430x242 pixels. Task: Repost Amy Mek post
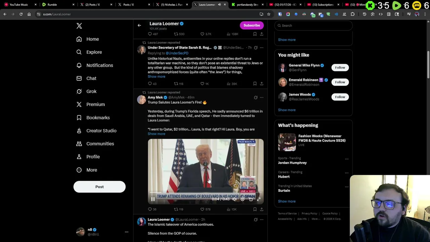coord(178,209)
